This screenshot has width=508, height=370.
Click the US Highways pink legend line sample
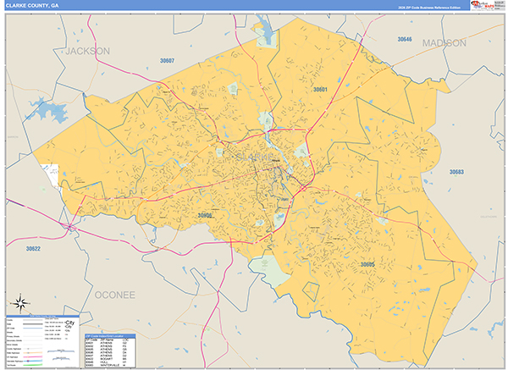(x=33, y=356)
